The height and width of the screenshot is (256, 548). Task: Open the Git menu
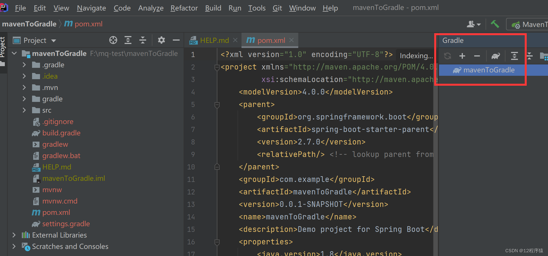point(277,8)
